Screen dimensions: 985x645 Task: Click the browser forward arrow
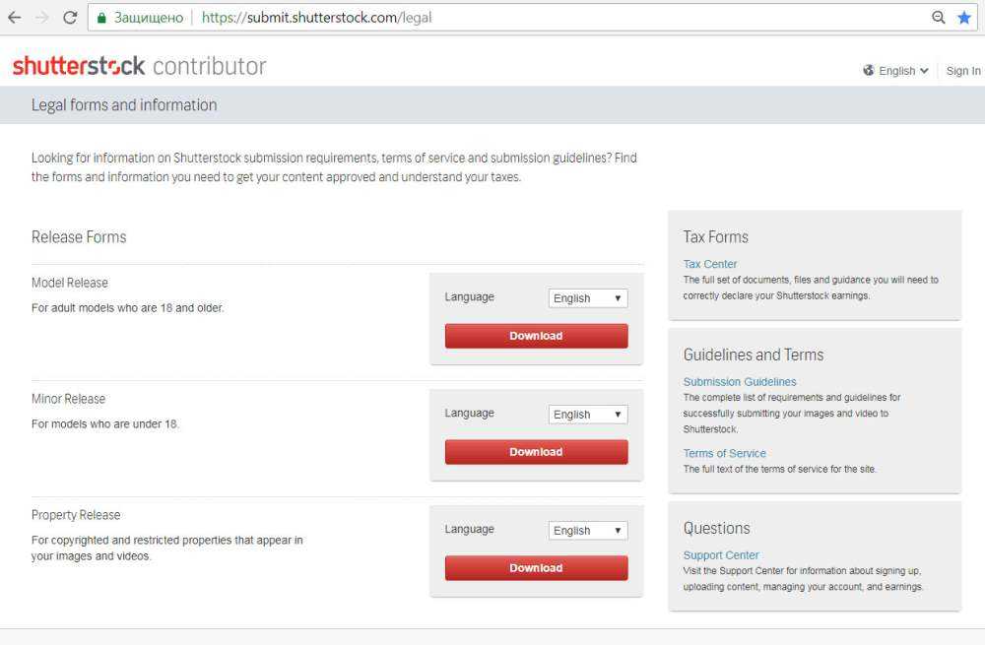[x=41, y=18]
